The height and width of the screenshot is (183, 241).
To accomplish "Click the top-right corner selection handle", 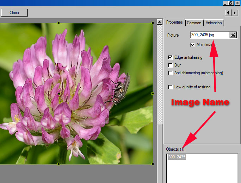I will 153,23.
